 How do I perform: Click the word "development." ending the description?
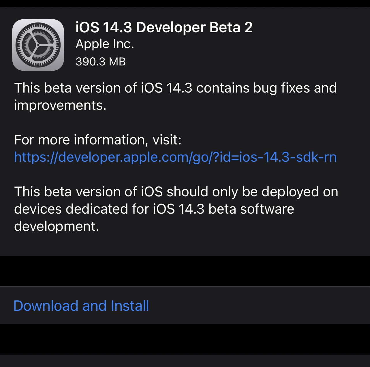pos(57,226)
